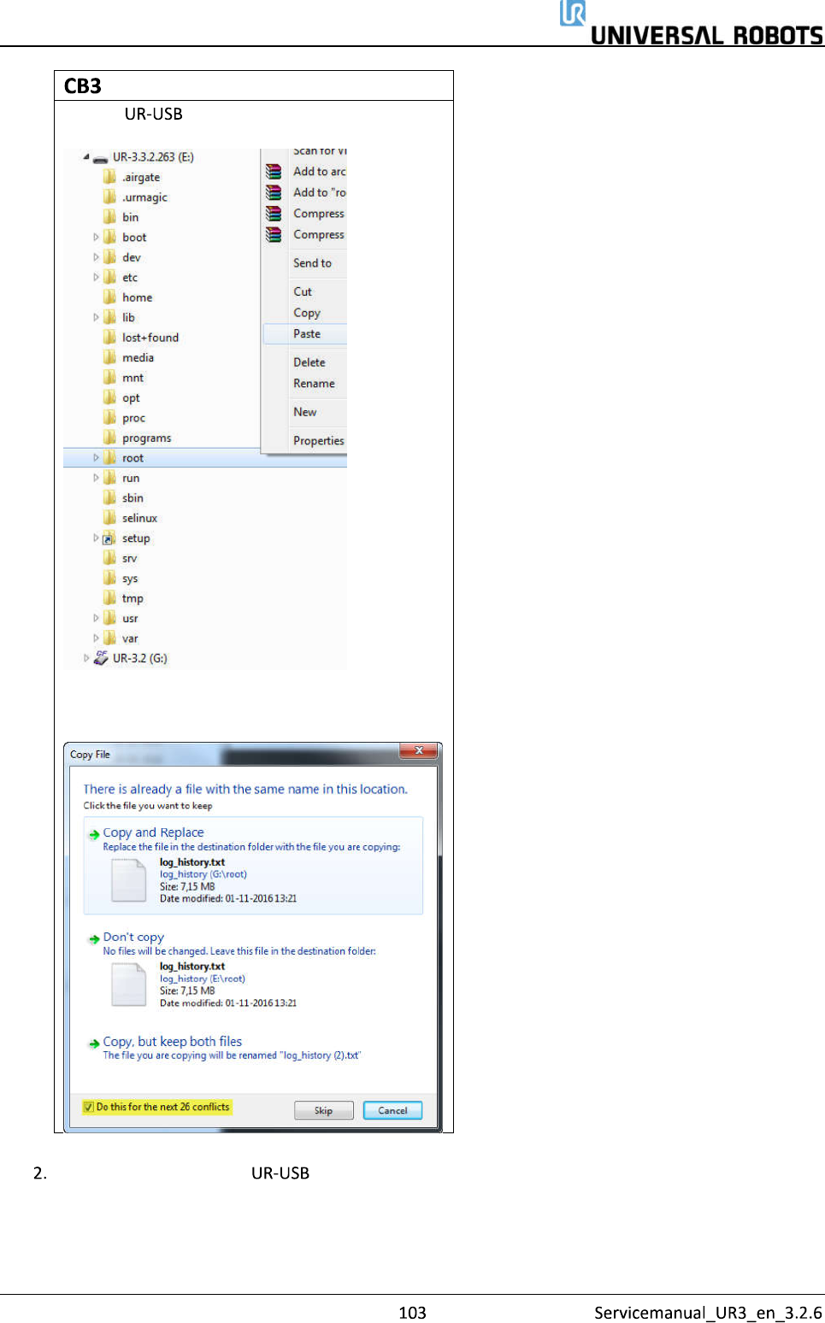The image size is (825, 1323).
Task: Click the log_history (E:\root) path link
Action: [x=203, y=979]
